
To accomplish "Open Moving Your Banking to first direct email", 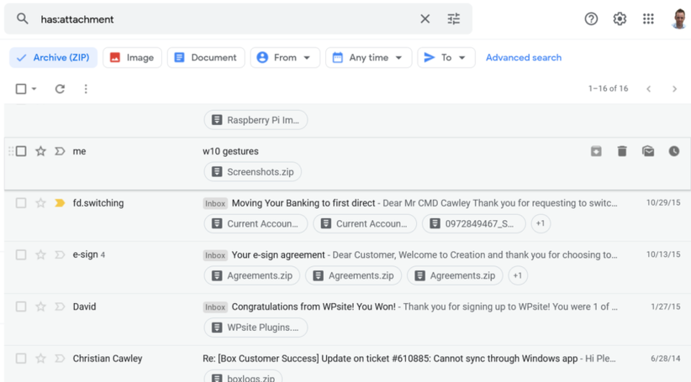I will [303, 203].
